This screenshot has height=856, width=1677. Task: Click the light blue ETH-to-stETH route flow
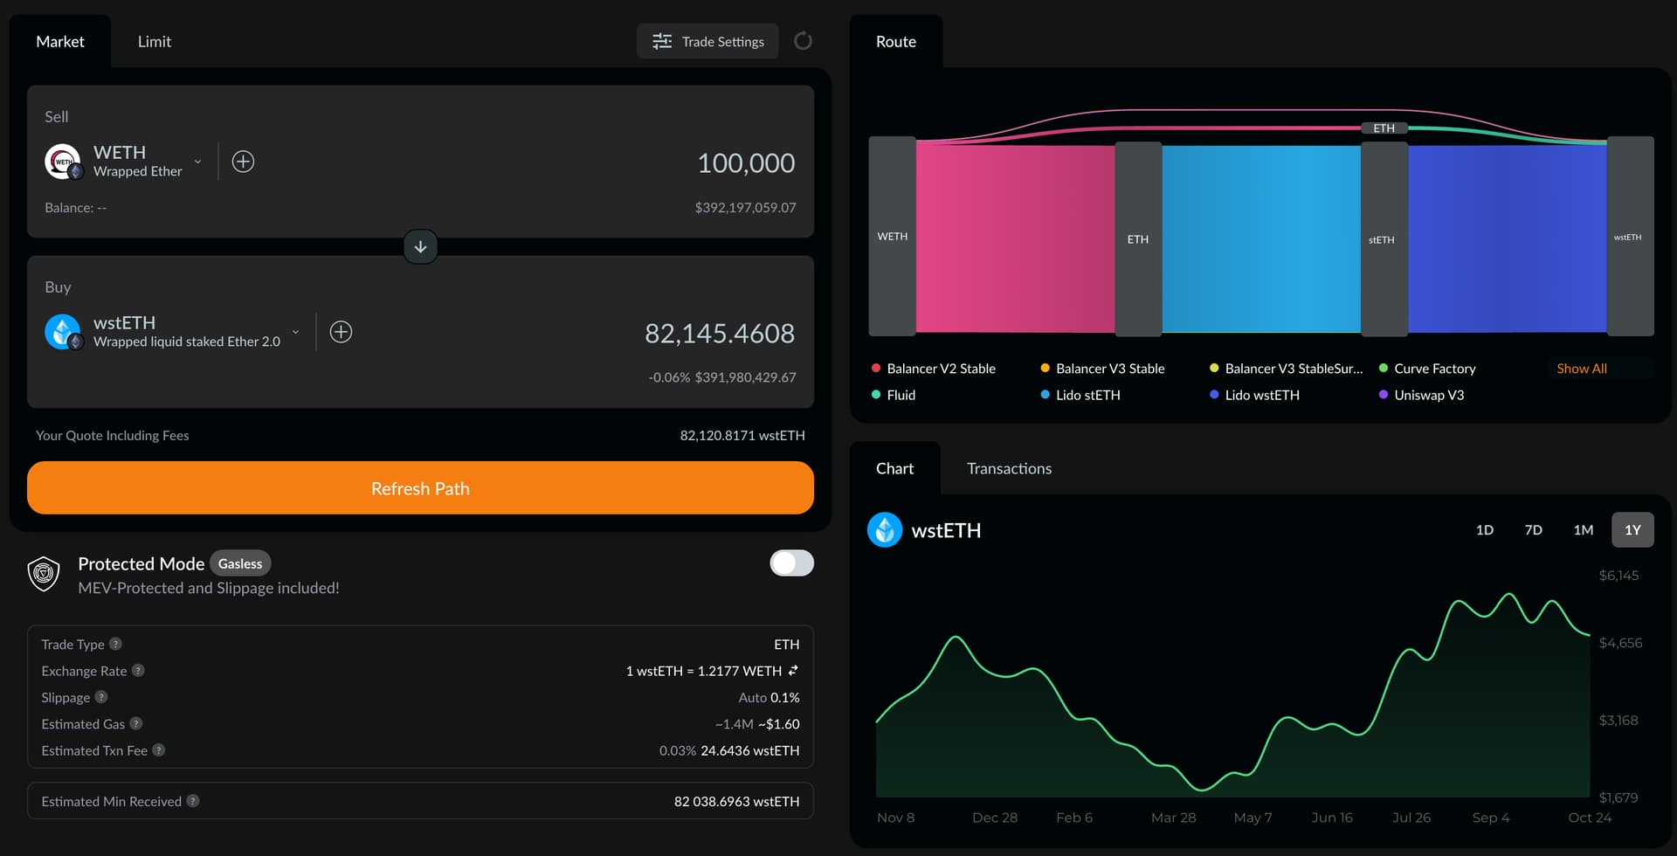1261,239
